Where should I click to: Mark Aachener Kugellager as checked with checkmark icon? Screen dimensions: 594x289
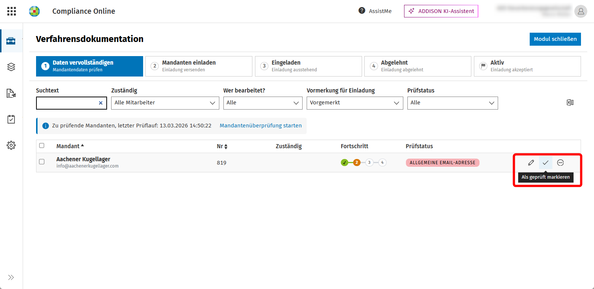[545, 163]
